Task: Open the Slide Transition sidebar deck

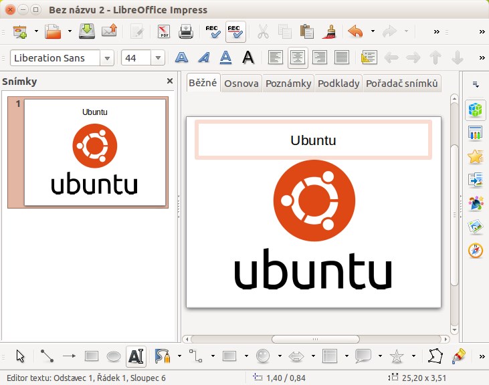Action: coord(475,180)
